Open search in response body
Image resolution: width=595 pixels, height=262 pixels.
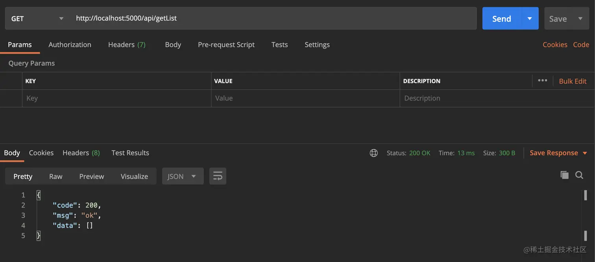tap(579, 175)
